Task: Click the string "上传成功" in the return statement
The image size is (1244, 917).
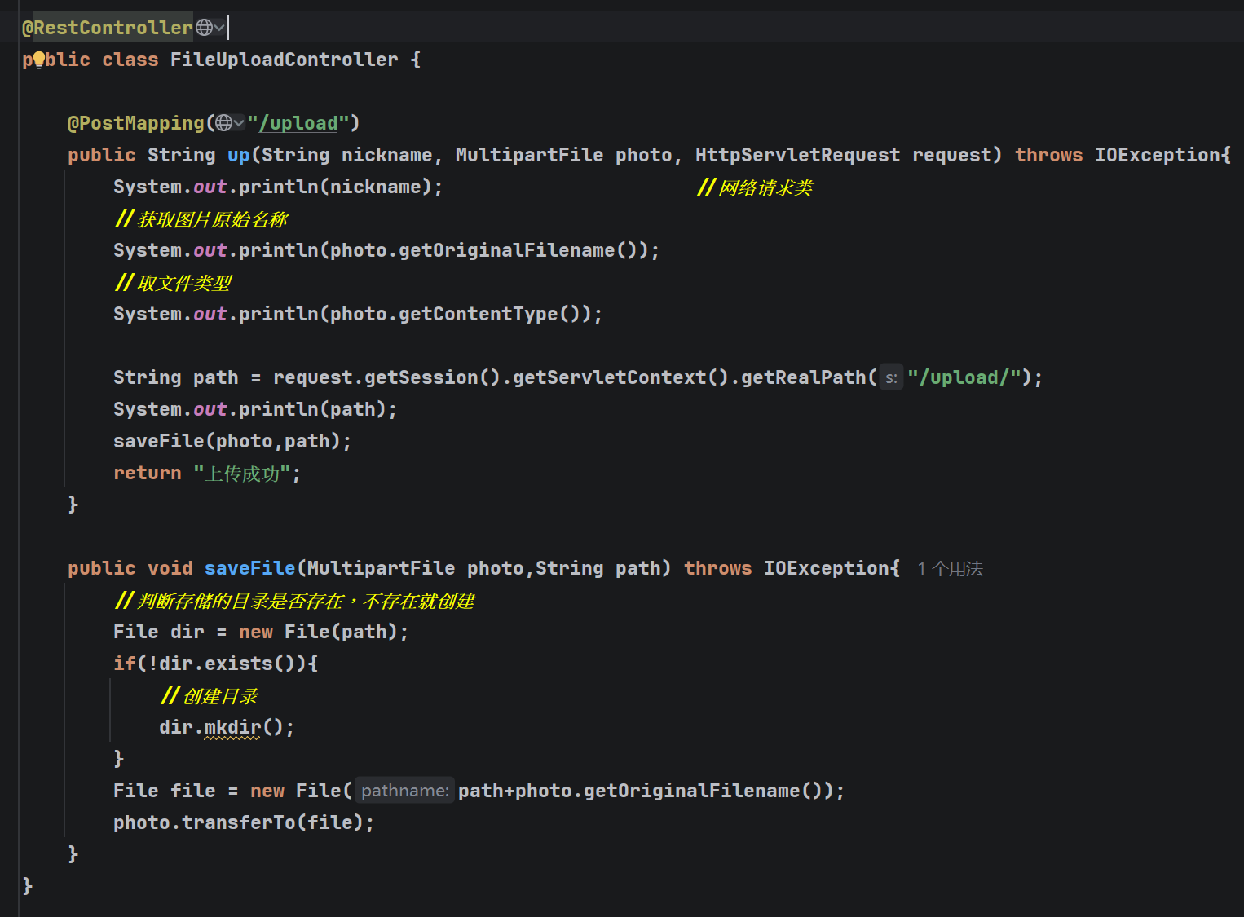Action: [242, 474]
